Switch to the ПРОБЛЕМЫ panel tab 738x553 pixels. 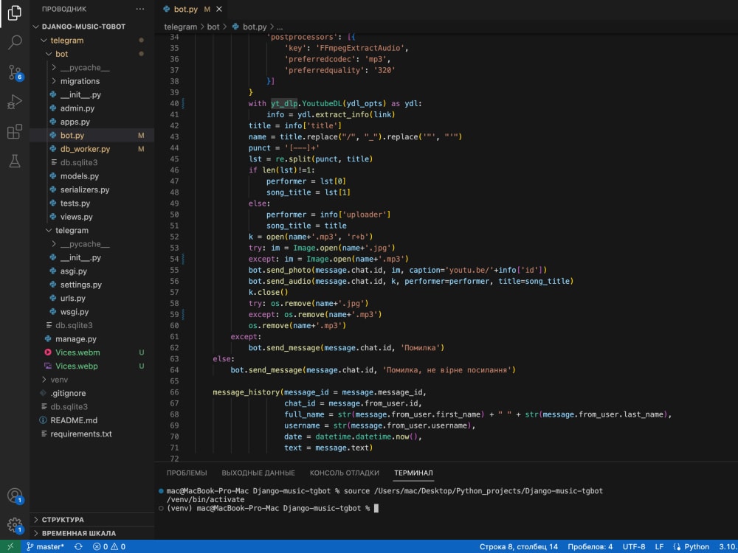pos(186,473)
